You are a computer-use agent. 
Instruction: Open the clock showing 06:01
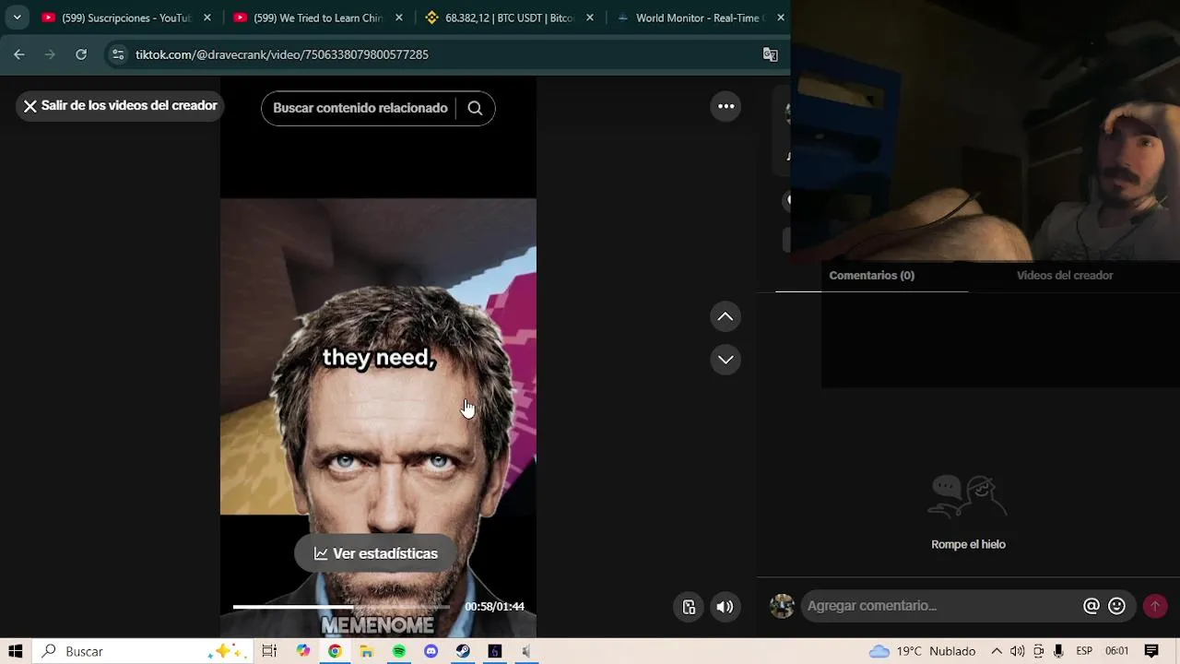[1116, 651]
